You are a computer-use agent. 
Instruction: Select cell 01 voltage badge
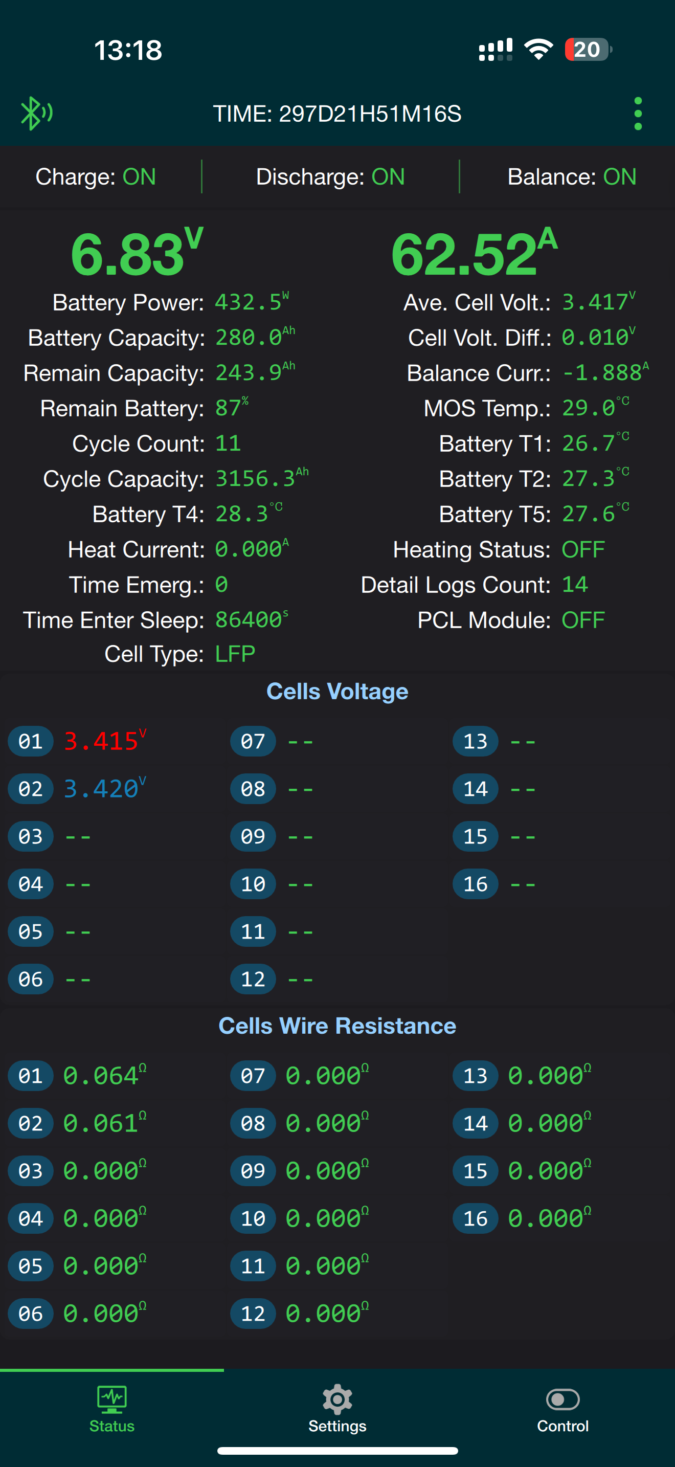point(31,742)
